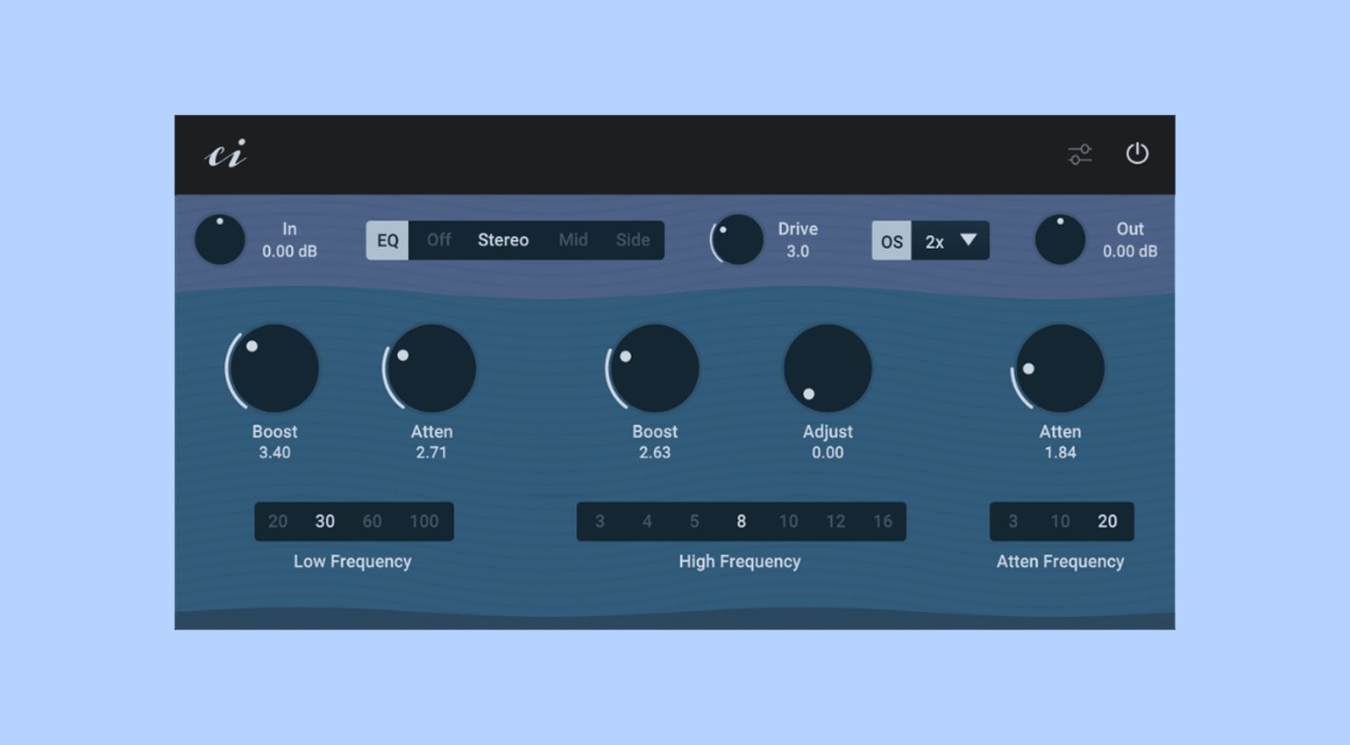Set High Frequency to 12

coord(835,521)
